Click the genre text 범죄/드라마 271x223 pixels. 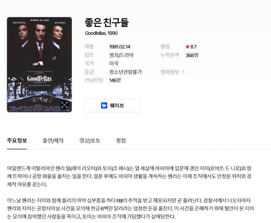[x=122, y=55]
